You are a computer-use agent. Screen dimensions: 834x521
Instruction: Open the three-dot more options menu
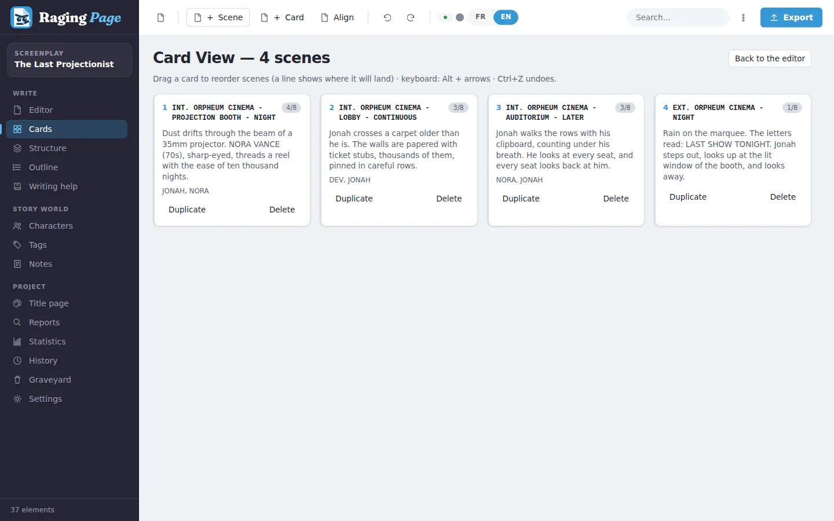(x=744, y=17)
